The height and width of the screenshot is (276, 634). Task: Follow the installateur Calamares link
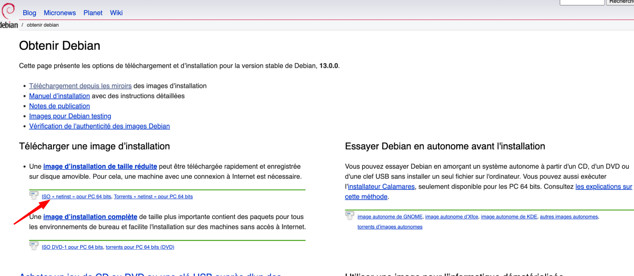click(x=381, y=187)
